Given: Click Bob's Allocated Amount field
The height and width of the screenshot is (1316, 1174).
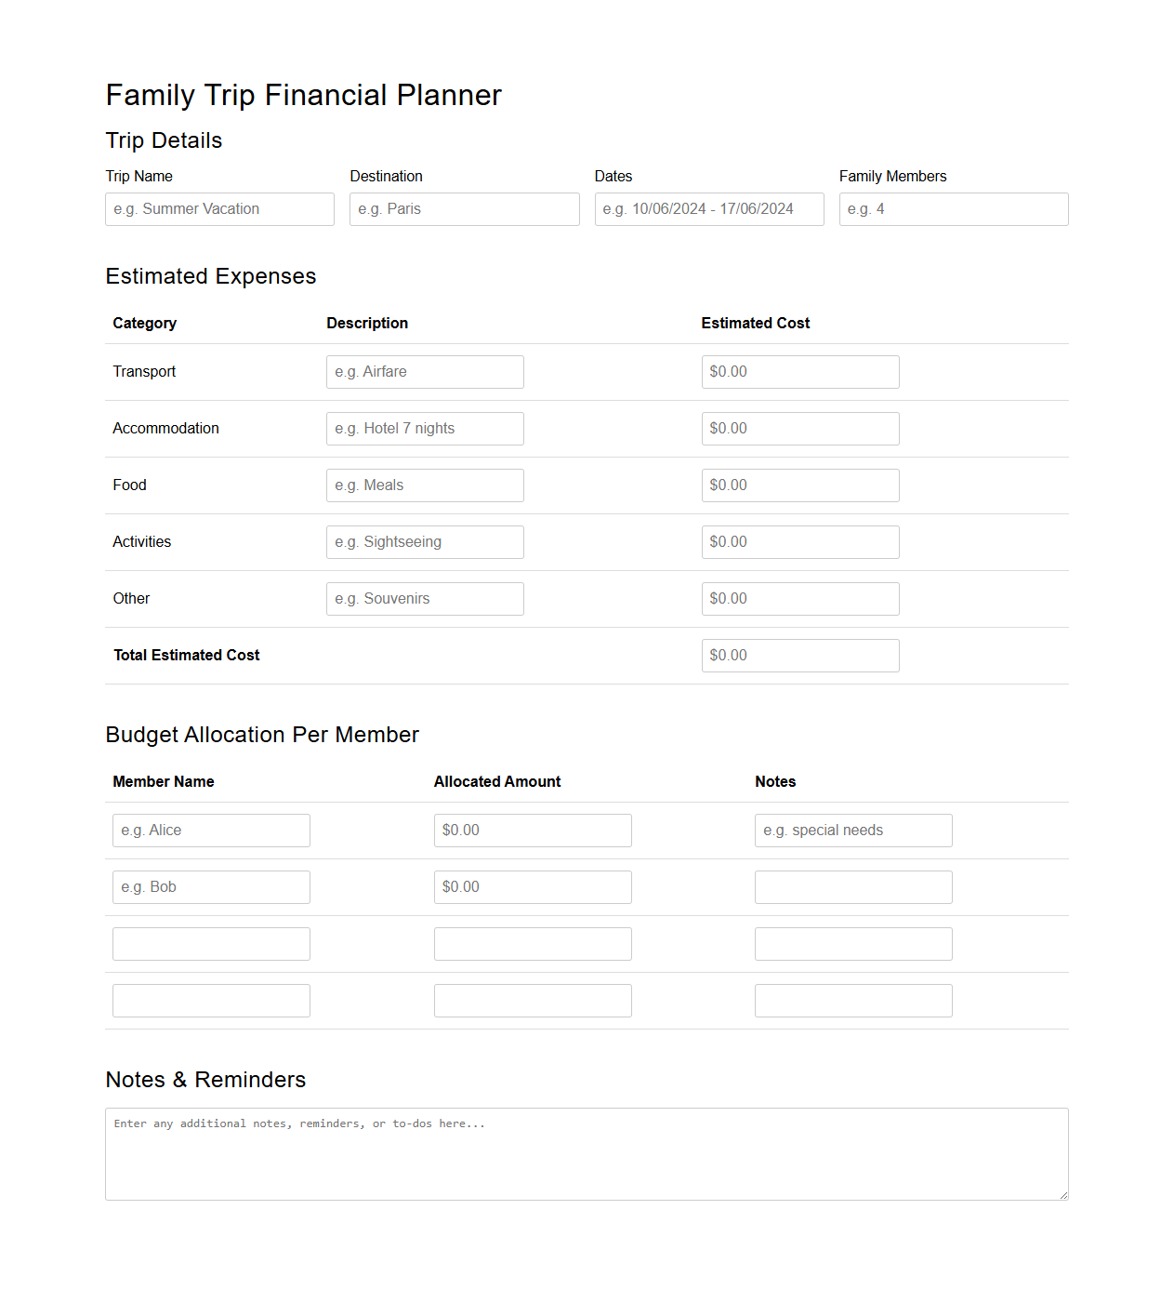Looking at the screenshot, I should click(x=532, y=886).
